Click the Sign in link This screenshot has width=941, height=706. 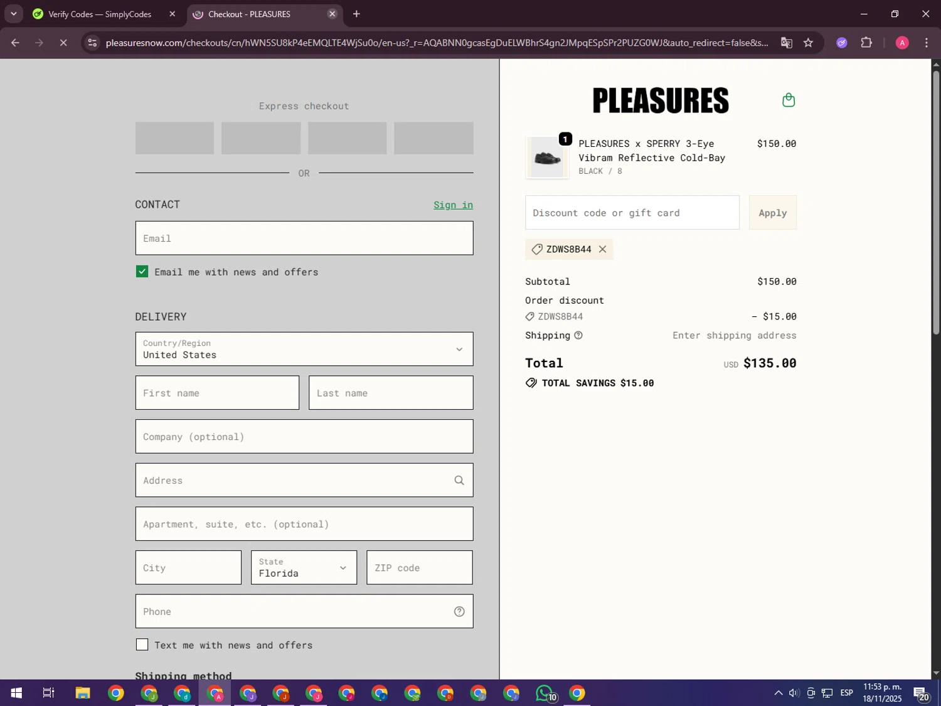[x=453, y=205]
